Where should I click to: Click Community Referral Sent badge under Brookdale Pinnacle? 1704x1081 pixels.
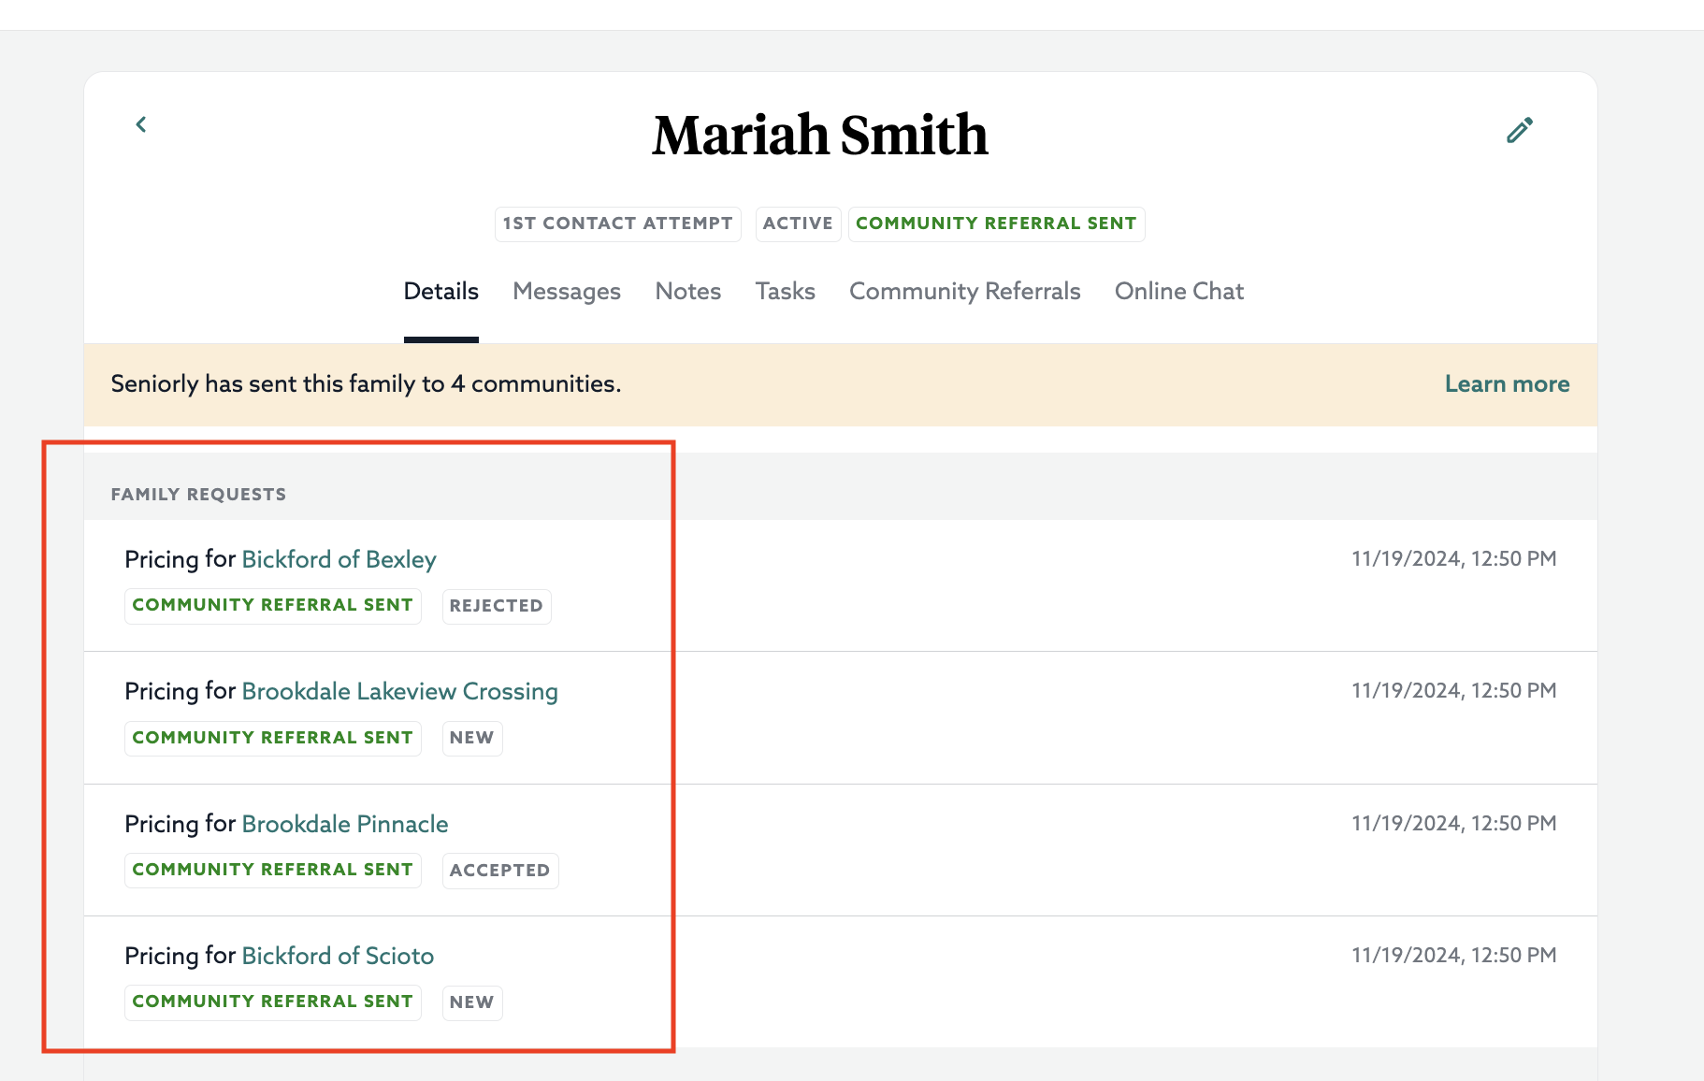[x=273, y=871]
